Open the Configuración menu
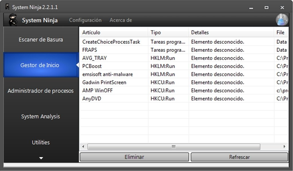This screenshot has width=293, height=171. coord(85,20)
